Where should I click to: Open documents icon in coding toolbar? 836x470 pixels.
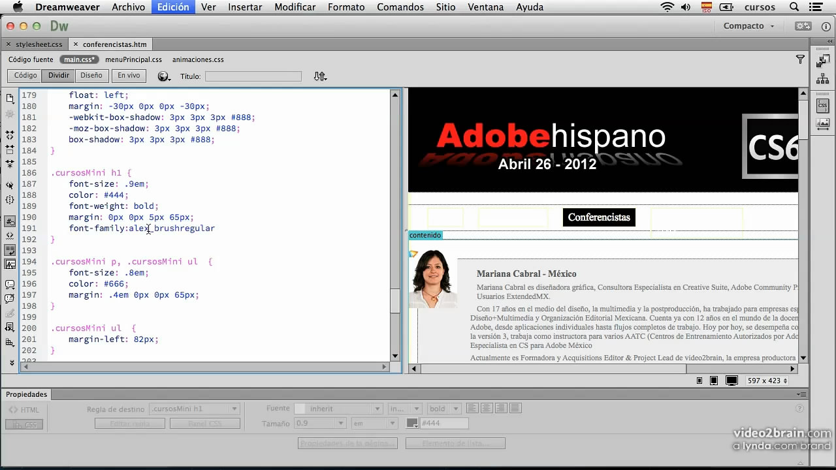[x=10, y=99]
